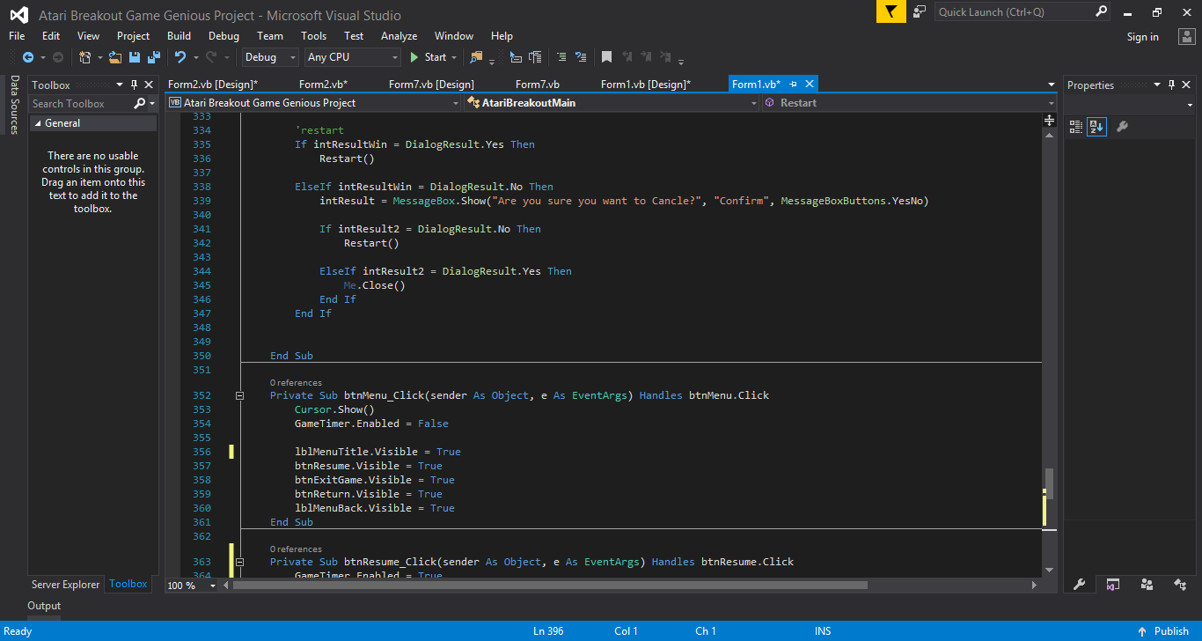Click the account avatar icon beside Sign in
Screen dimensions: 1202x641
(1185, 36)
